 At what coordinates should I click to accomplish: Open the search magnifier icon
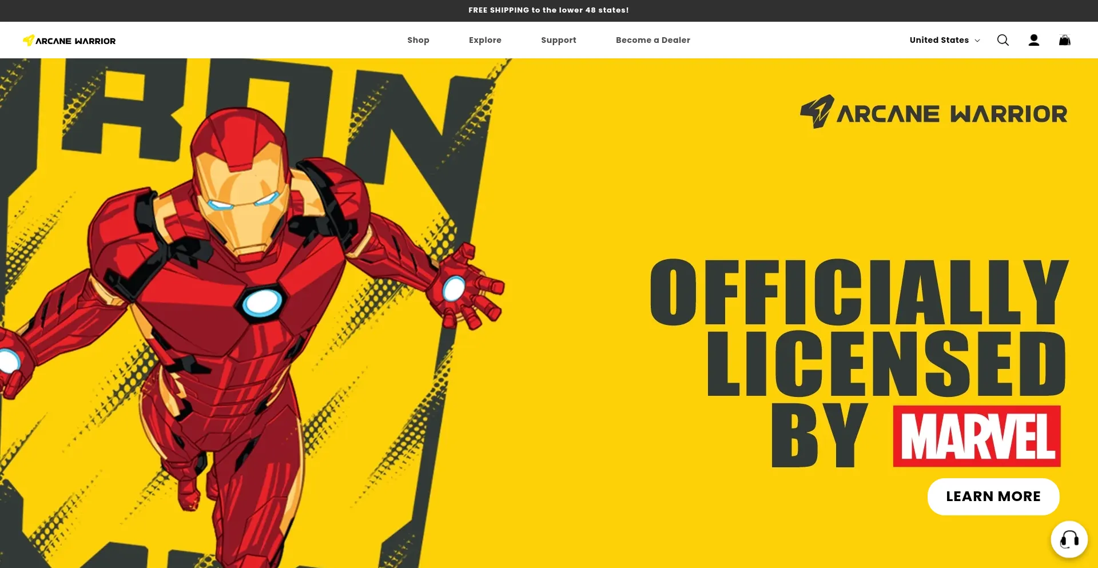pyautogui.click(x=1002, y=40)
